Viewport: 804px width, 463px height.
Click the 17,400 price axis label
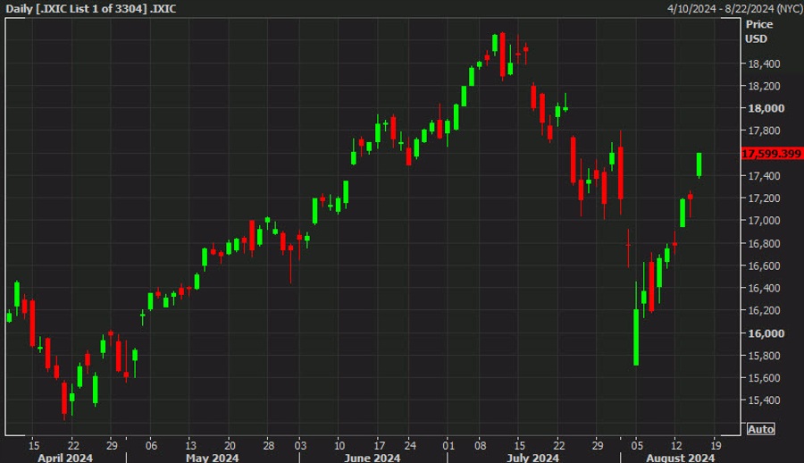point(764,176)
